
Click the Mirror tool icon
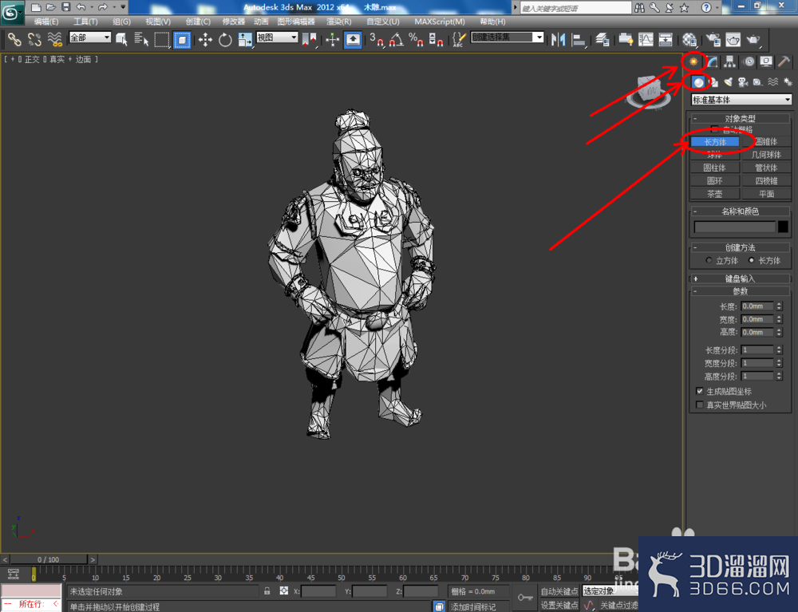tap(559, 39)
